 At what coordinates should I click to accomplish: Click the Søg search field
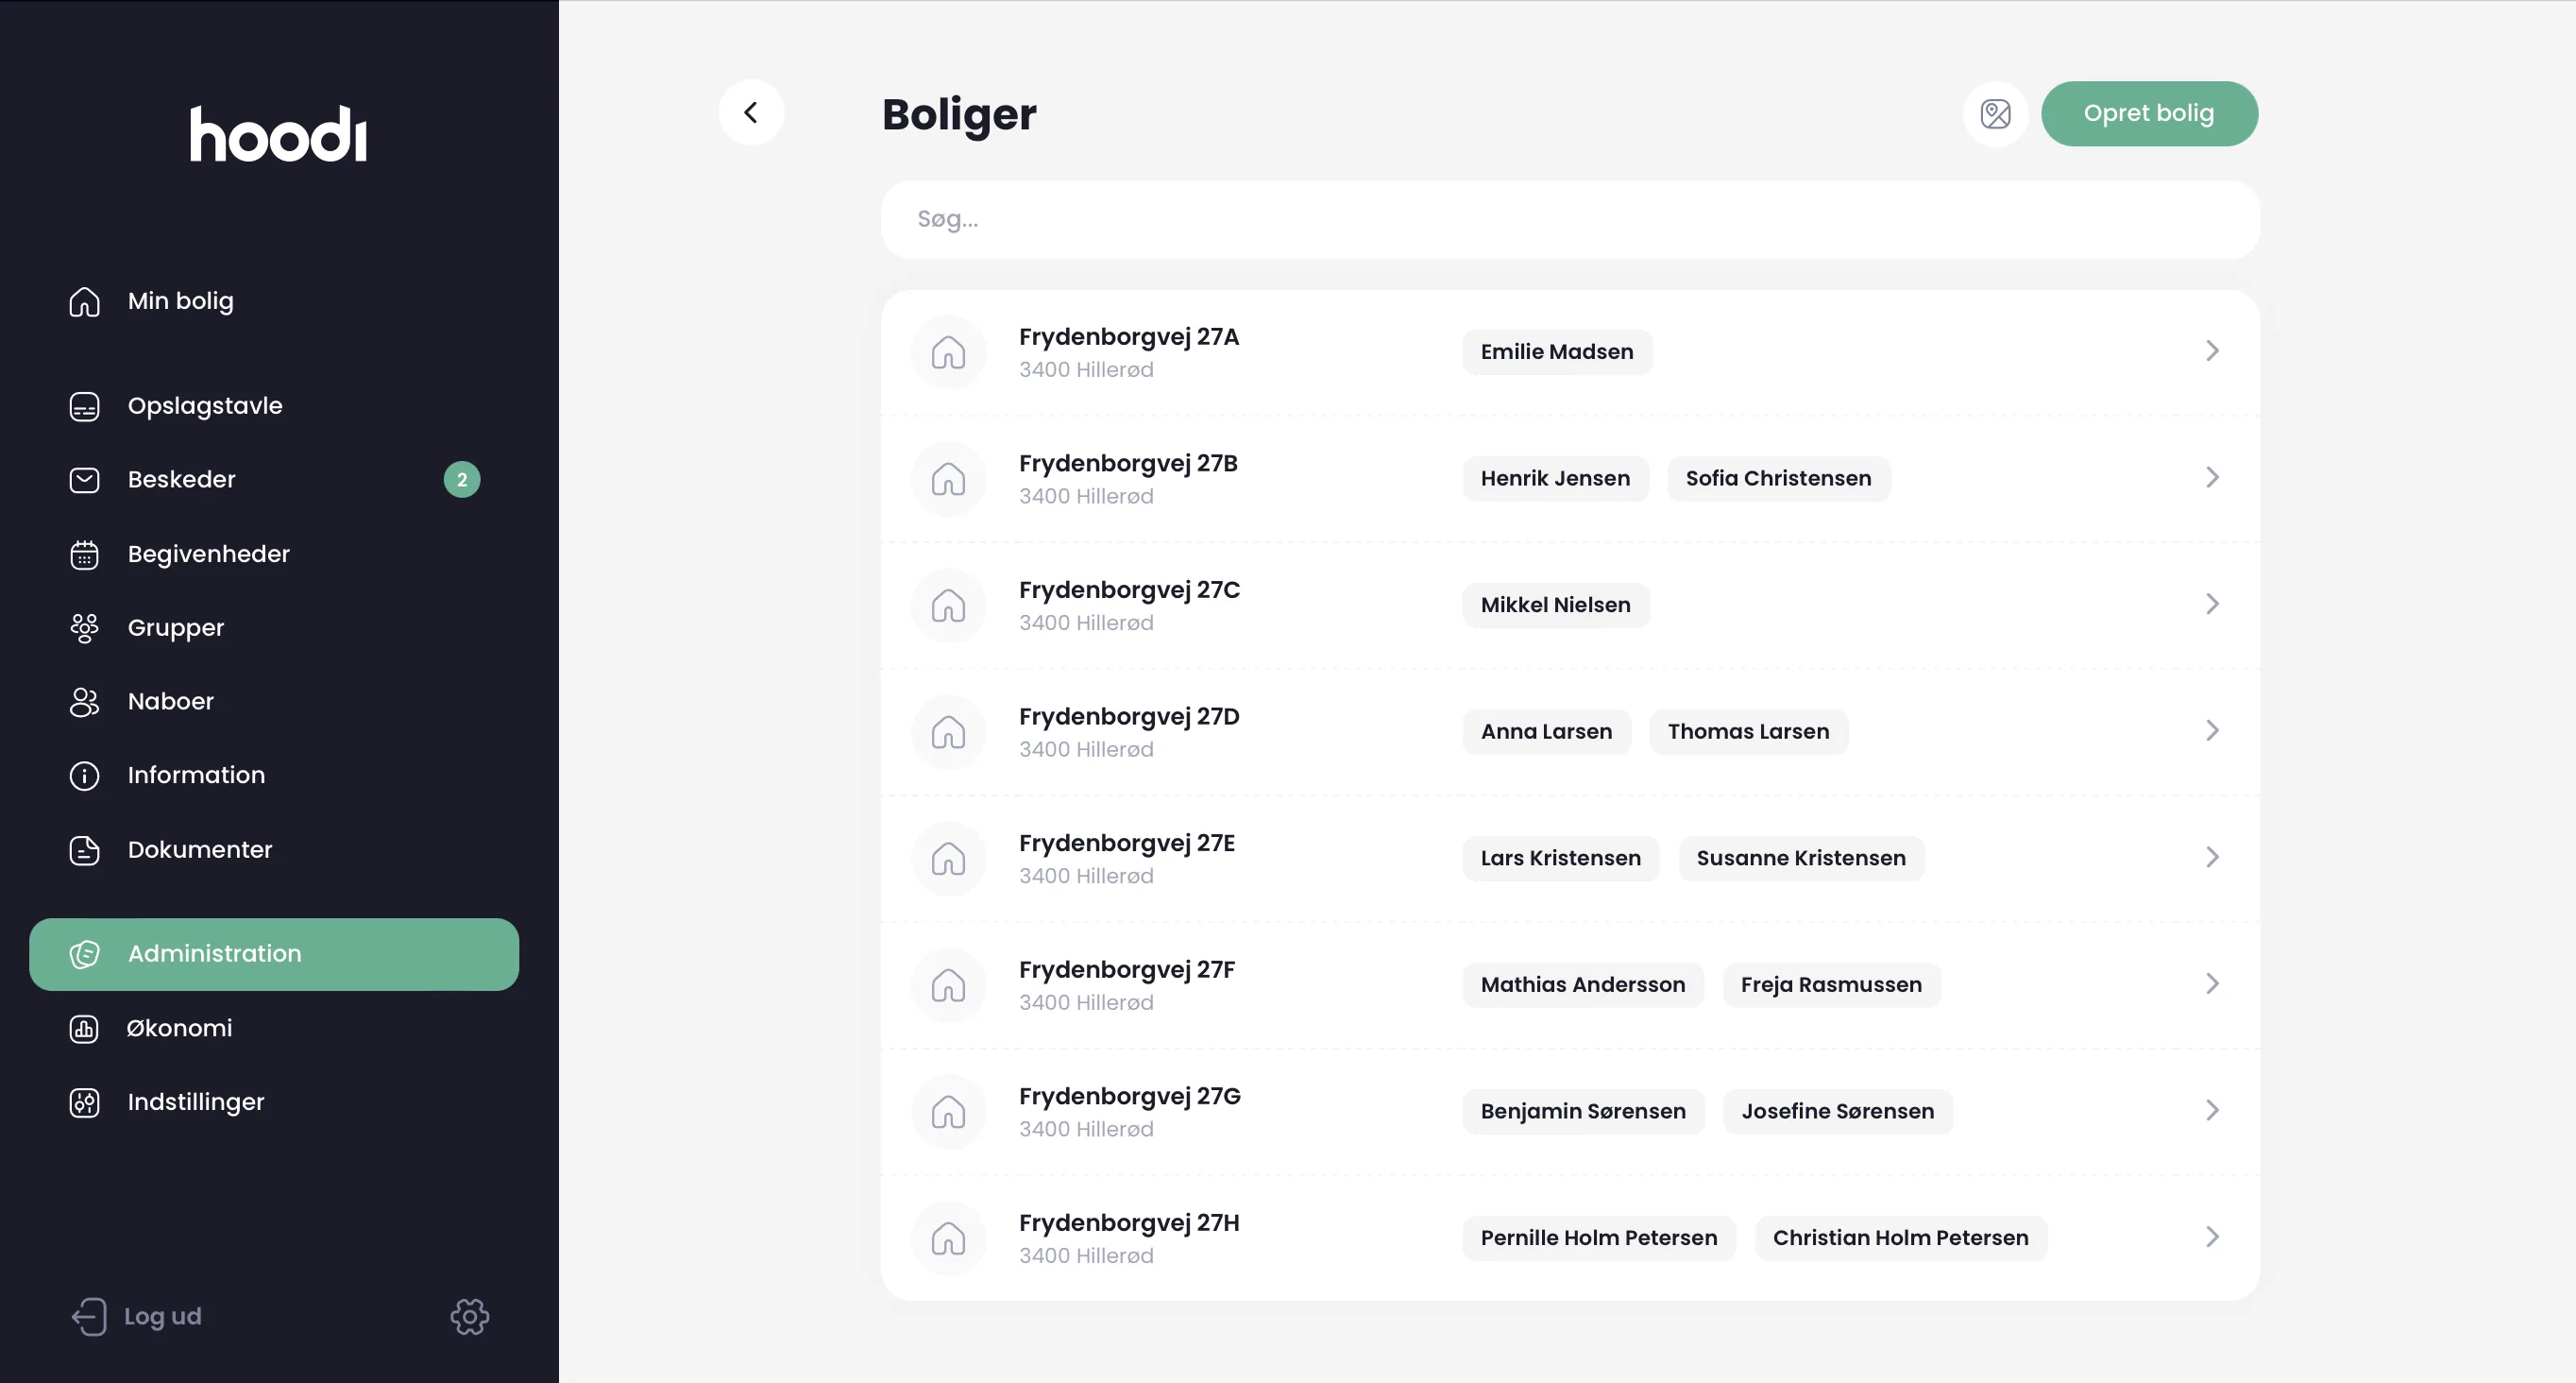click(x=1570, y=220)
